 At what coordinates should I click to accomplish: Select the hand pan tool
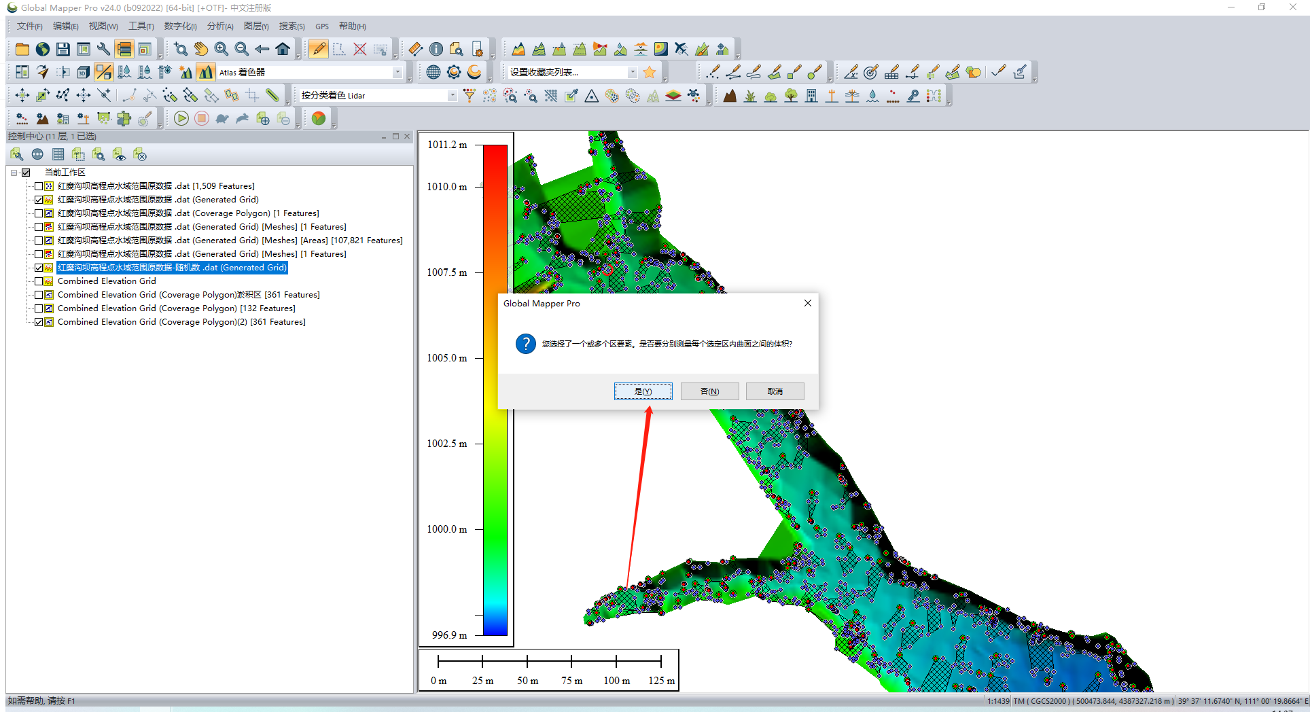(x=201, y=49)
